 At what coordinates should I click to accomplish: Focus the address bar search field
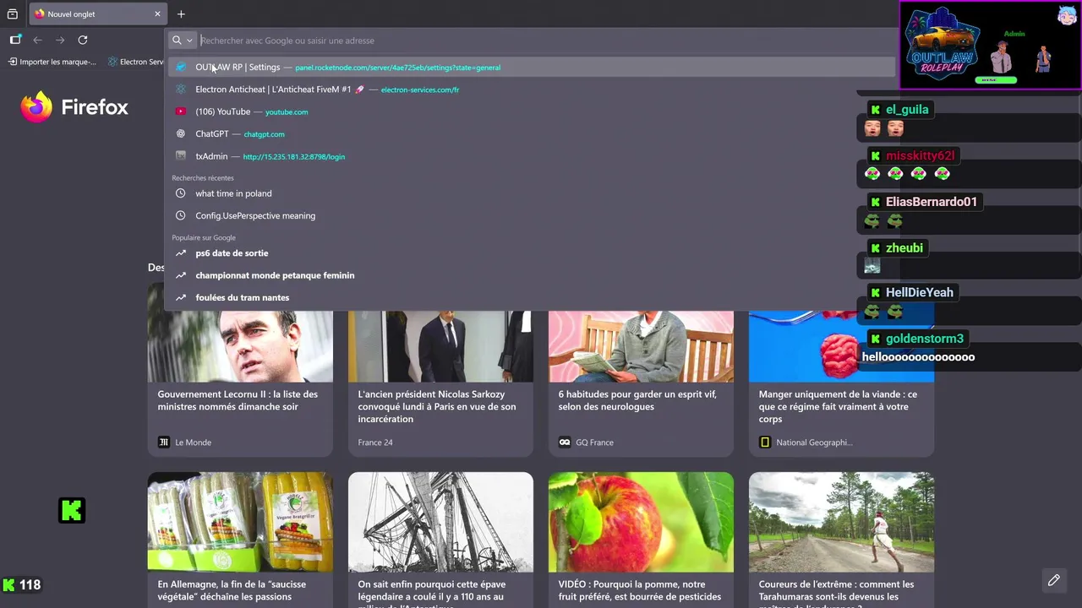(545, 41)
